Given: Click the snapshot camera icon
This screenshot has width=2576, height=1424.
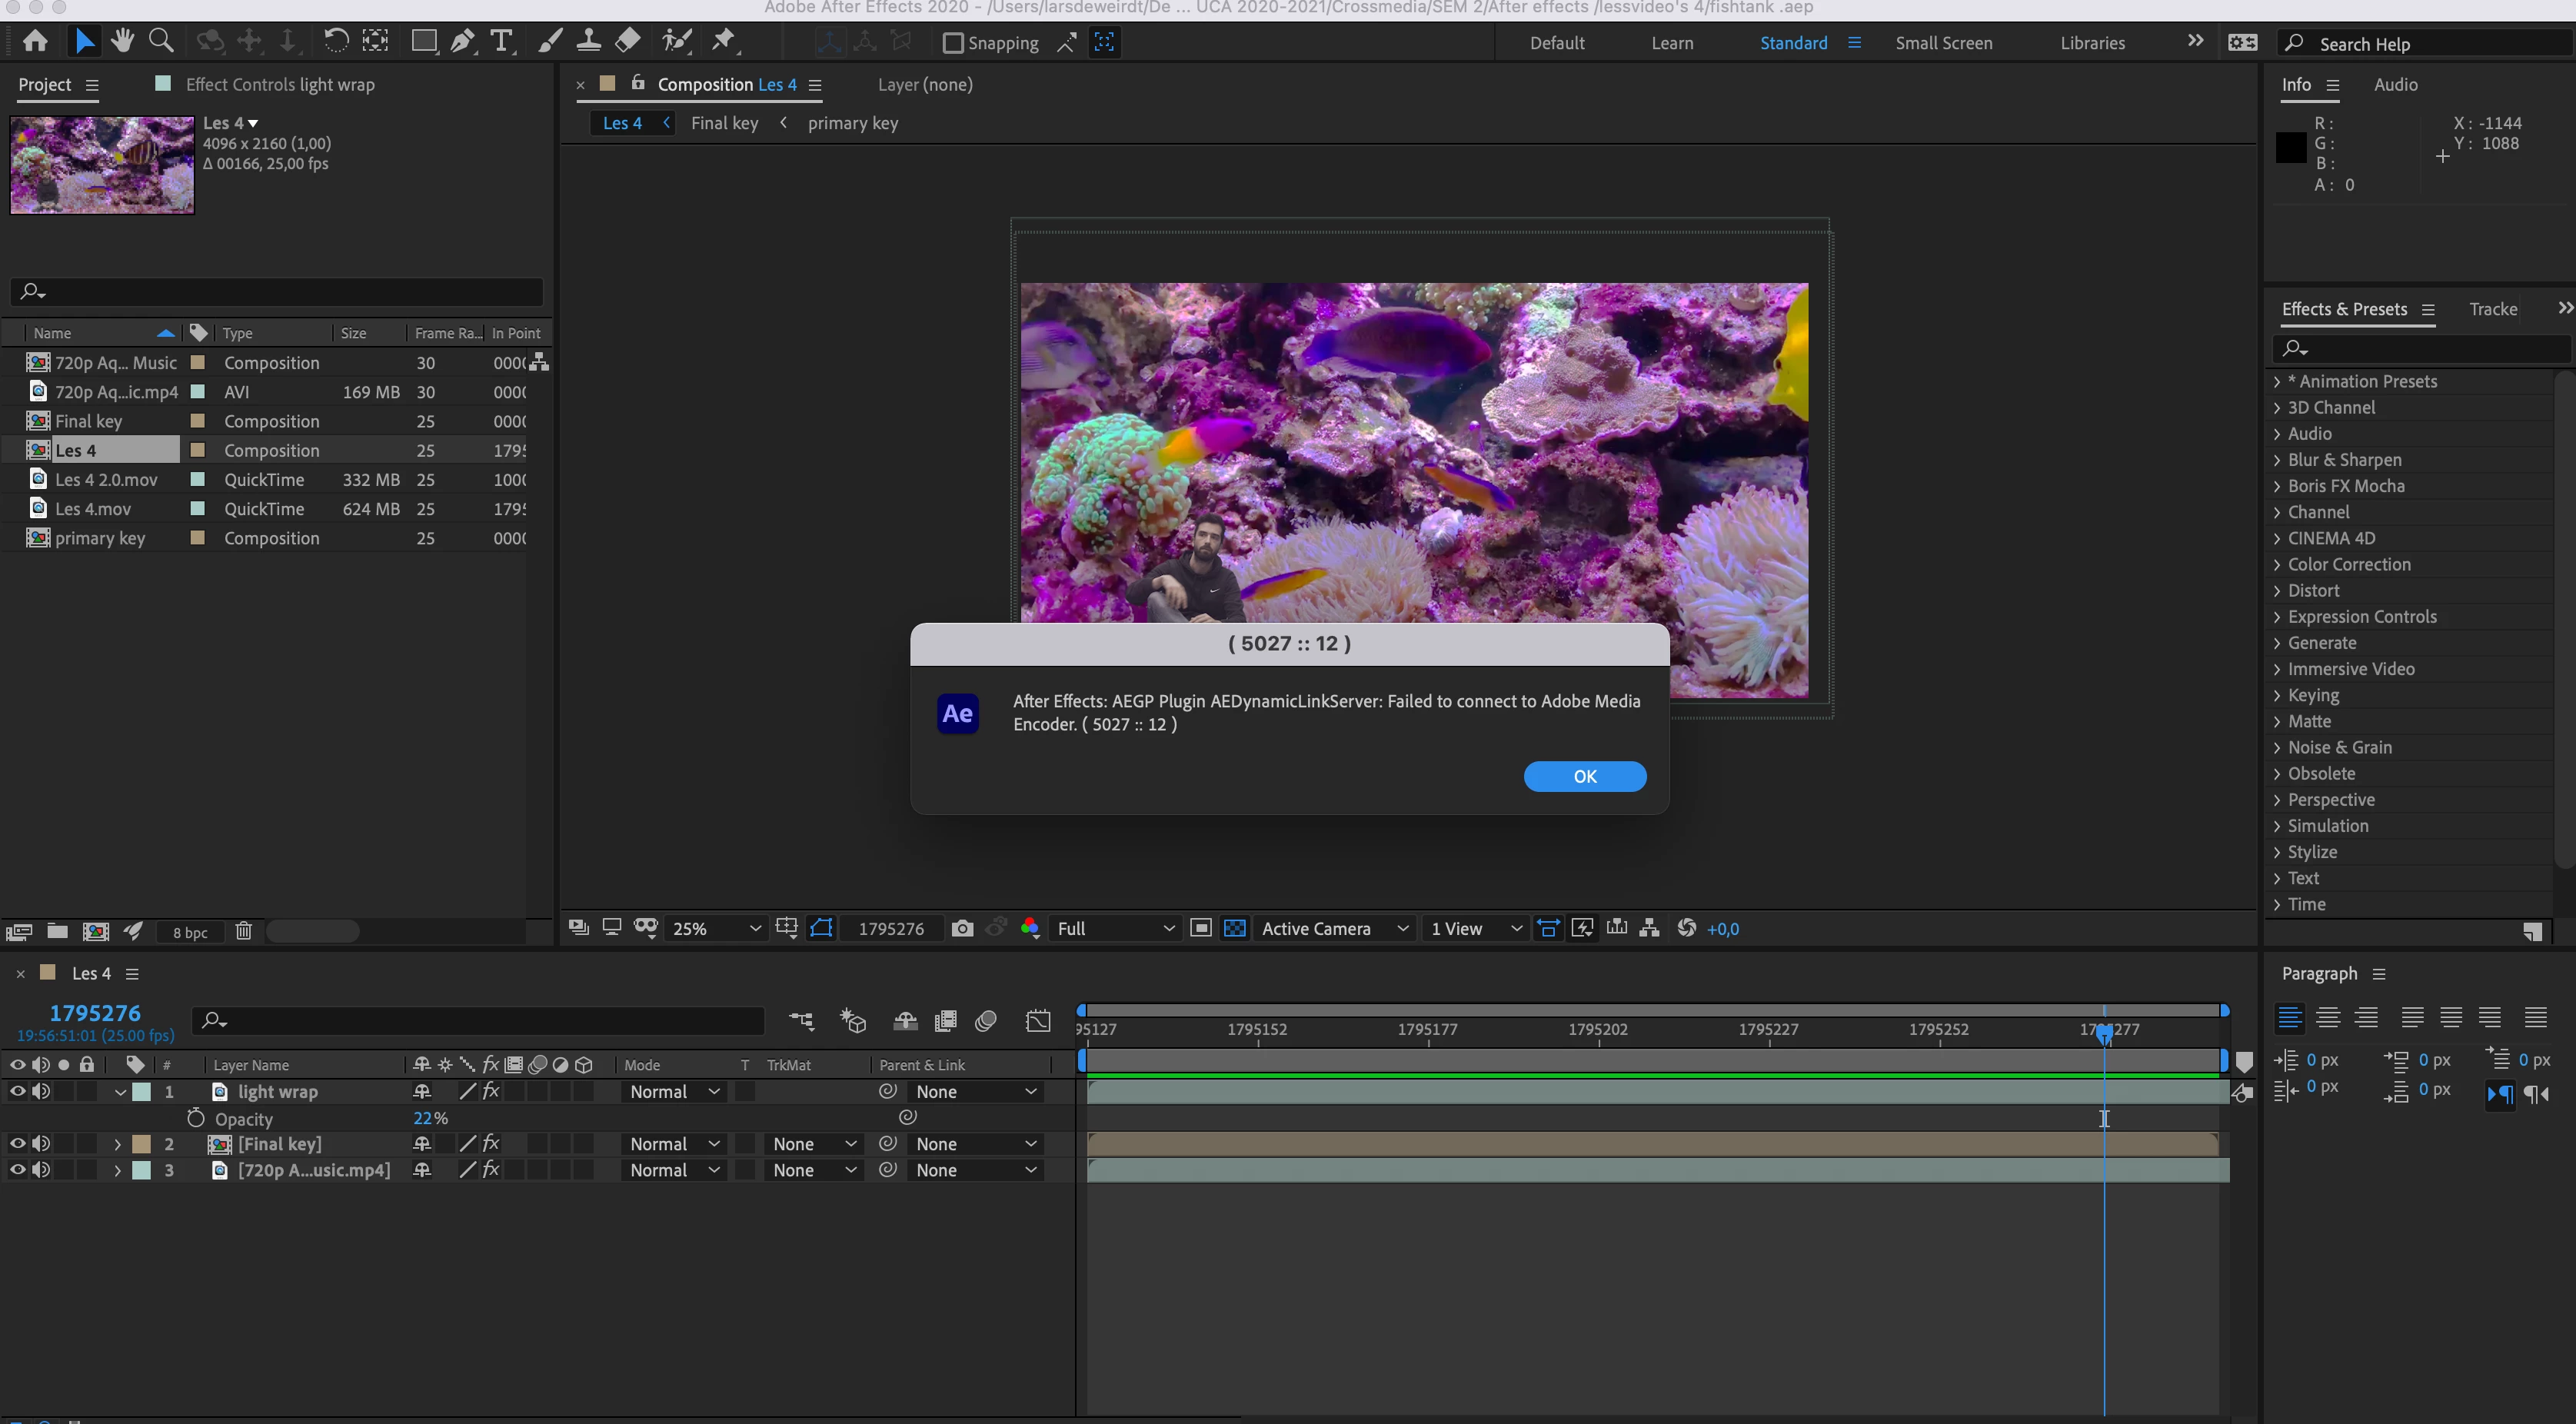Looking at the screenshot, I should coord(962,928).
